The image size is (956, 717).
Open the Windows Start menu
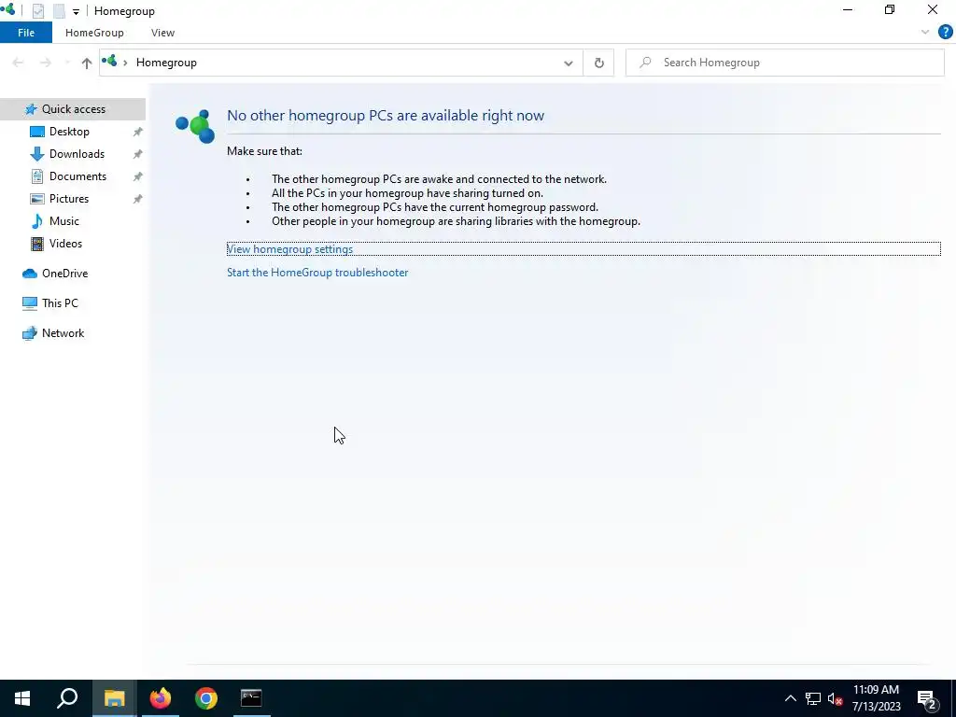pyautogui.click(x=22, y=698)
